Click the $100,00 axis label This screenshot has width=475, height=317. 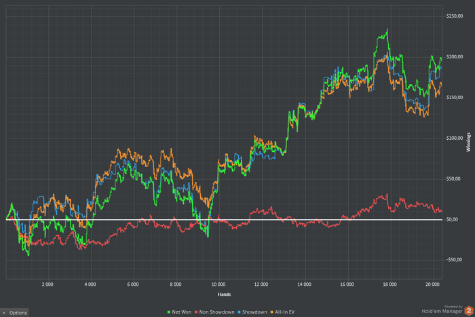455,138
